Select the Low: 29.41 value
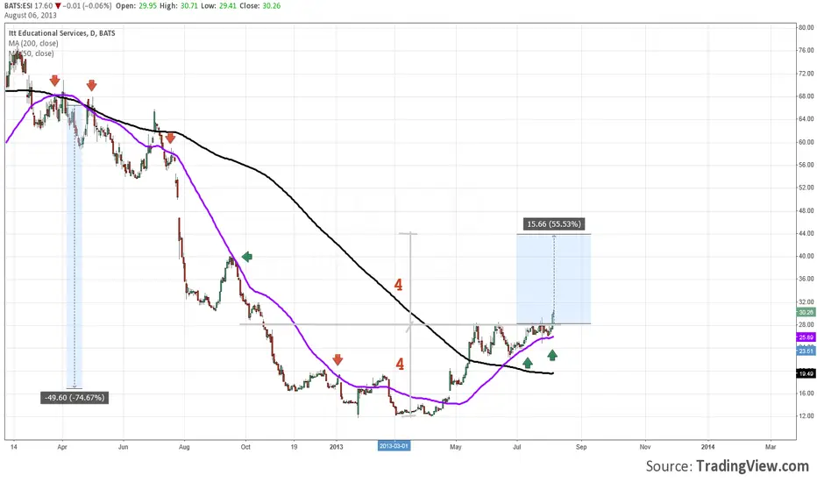Screen dimensions: 817x482 (219, 6)
